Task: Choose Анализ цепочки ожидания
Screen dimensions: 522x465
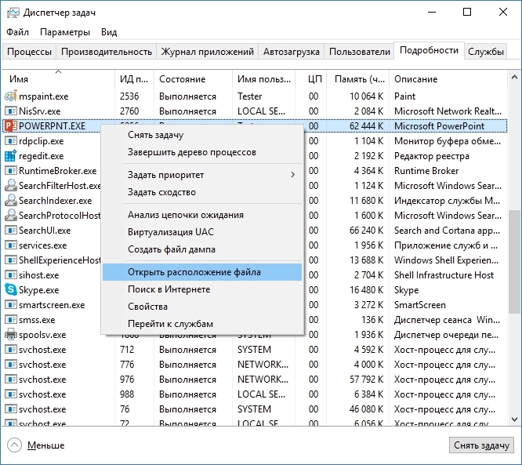Action: (x=202, y=215)
